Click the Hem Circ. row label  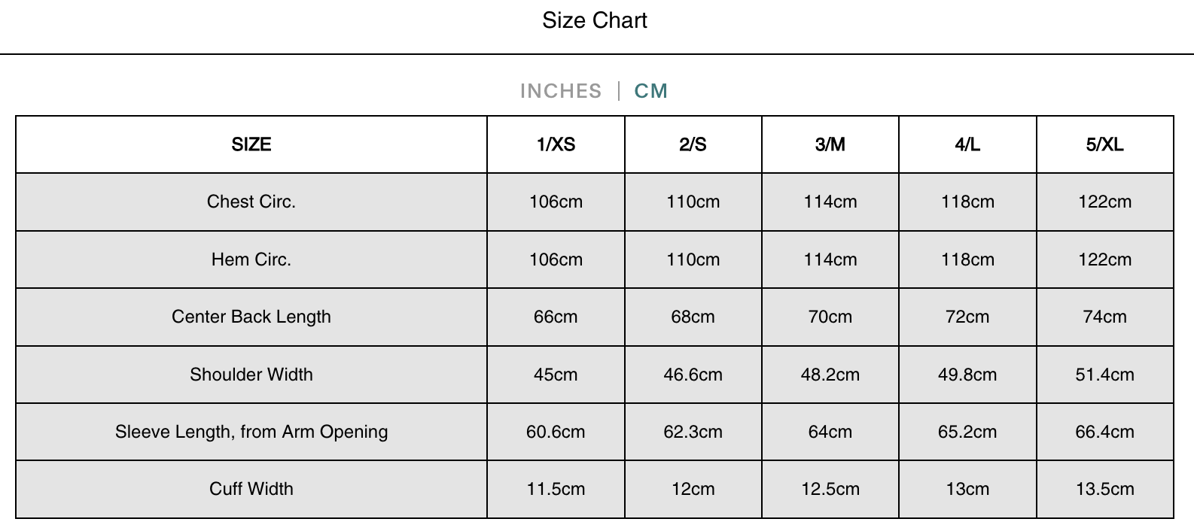(x=251, y=259)
